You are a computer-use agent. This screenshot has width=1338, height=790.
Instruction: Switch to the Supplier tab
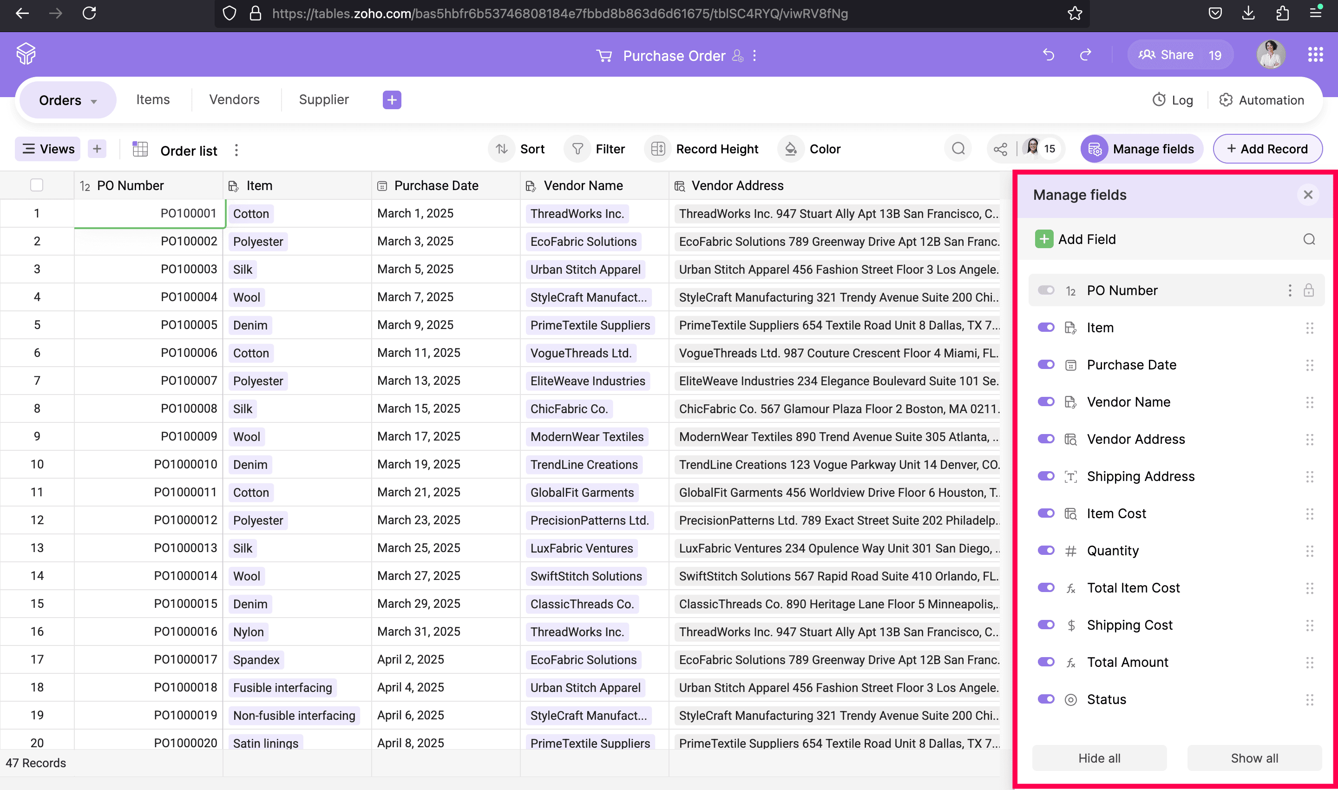[324, 99]
